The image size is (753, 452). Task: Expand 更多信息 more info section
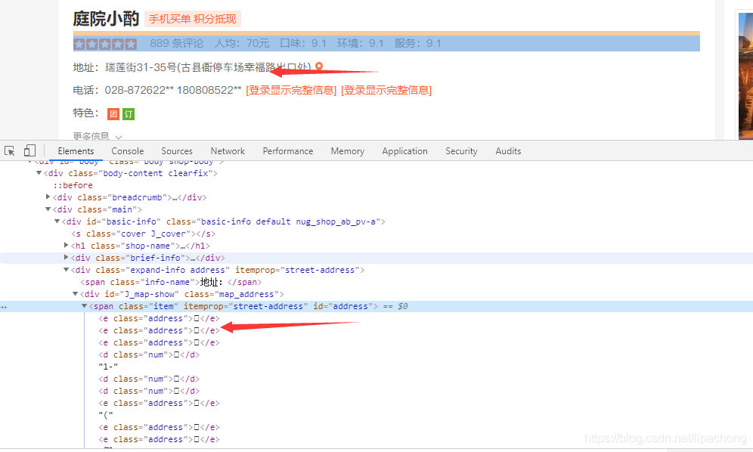[x=98, y=136]
